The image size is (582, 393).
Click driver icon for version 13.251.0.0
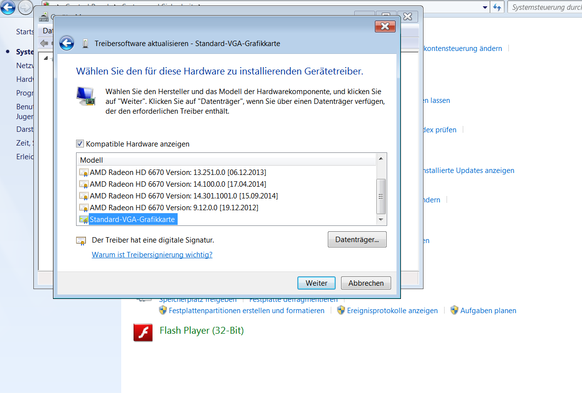click(84, 172)
